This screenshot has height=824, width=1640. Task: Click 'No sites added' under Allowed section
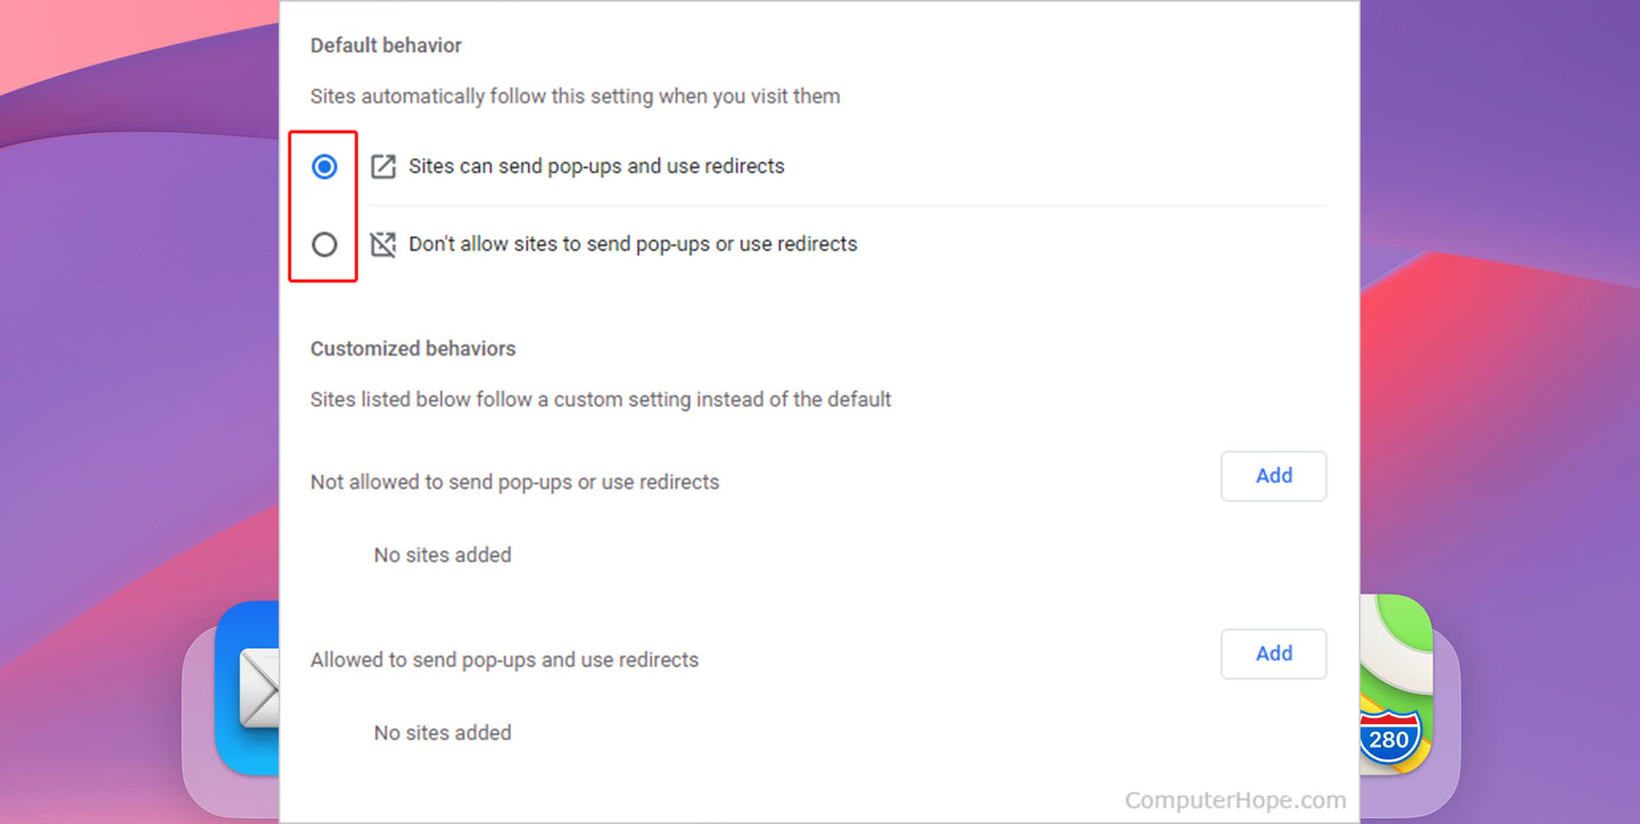click(443, 733)
